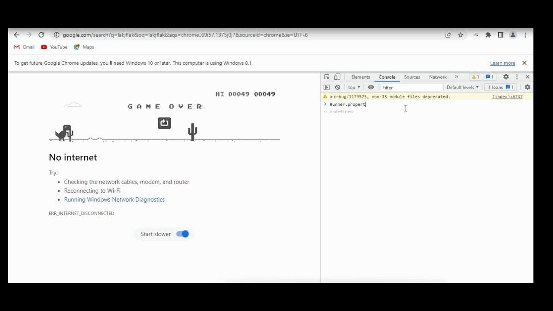Open the Gmail bookmark
This screenshot has height=311, width=553.
click(x=24, y=47)
